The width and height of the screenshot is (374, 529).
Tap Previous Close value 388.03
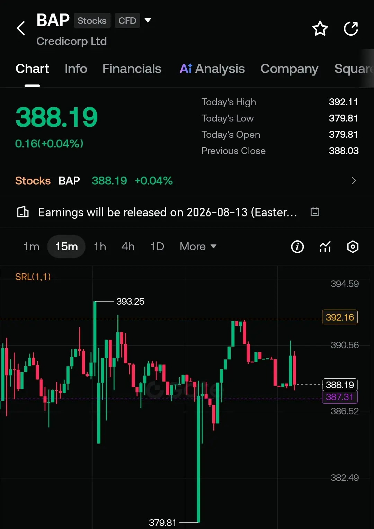tap(344, 151)
